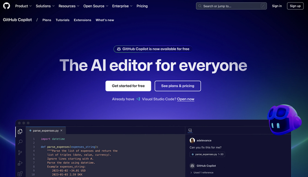This screenshot has width=308, height=177.
Task: Click Get started for free button
Action: (x=128, y=86)
